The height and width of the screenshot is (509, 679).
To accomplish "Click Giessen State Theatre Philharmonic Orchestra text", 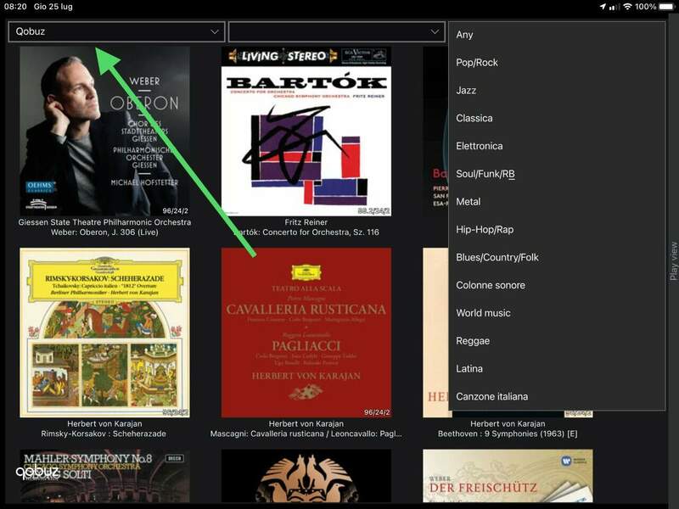I will (104, 222).
